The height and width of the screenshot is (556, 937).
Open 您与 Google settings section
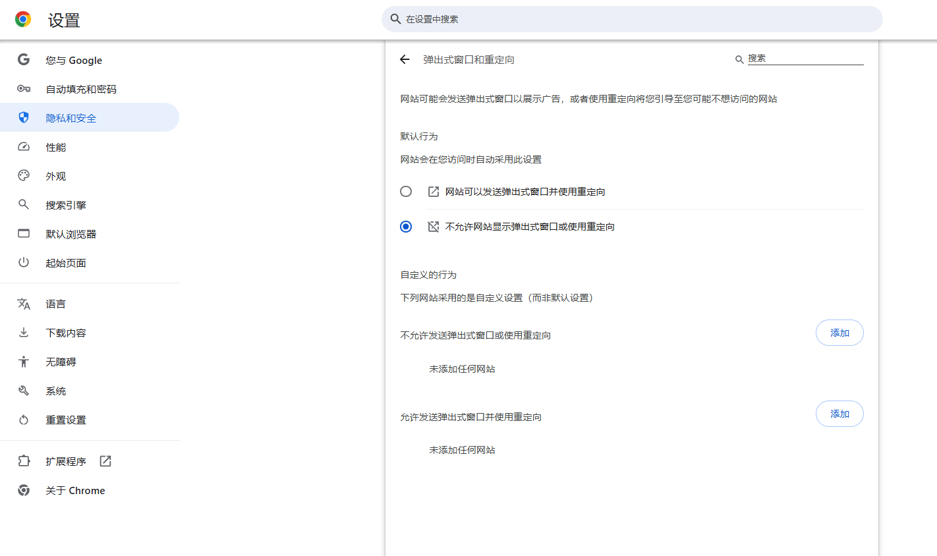click(90, 60)
